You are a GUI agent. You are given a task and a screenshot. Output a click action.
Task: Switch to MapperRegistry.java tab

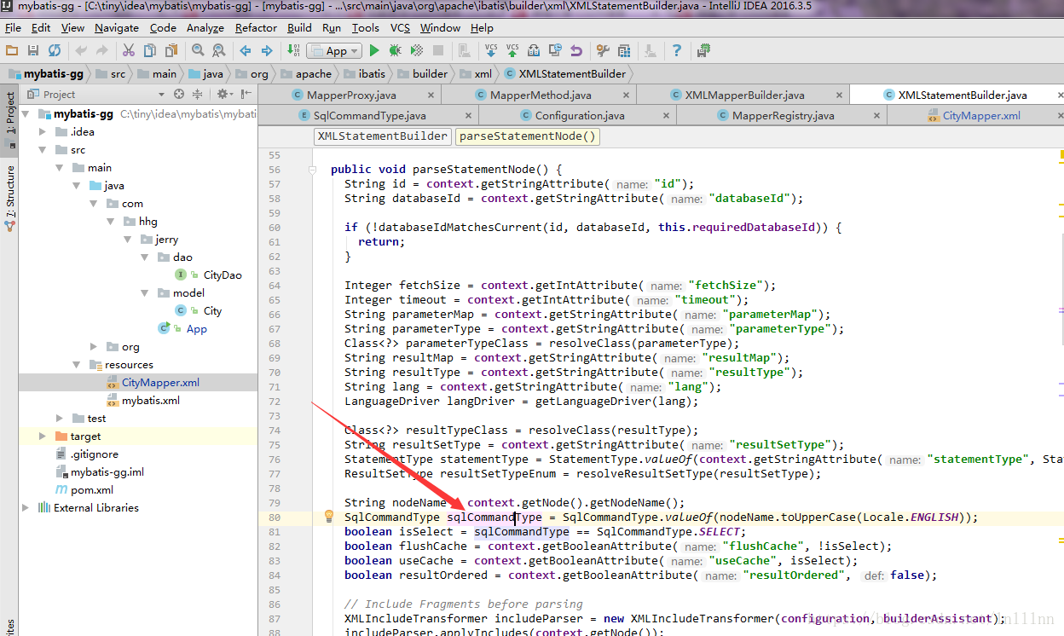tap(783, 115)
